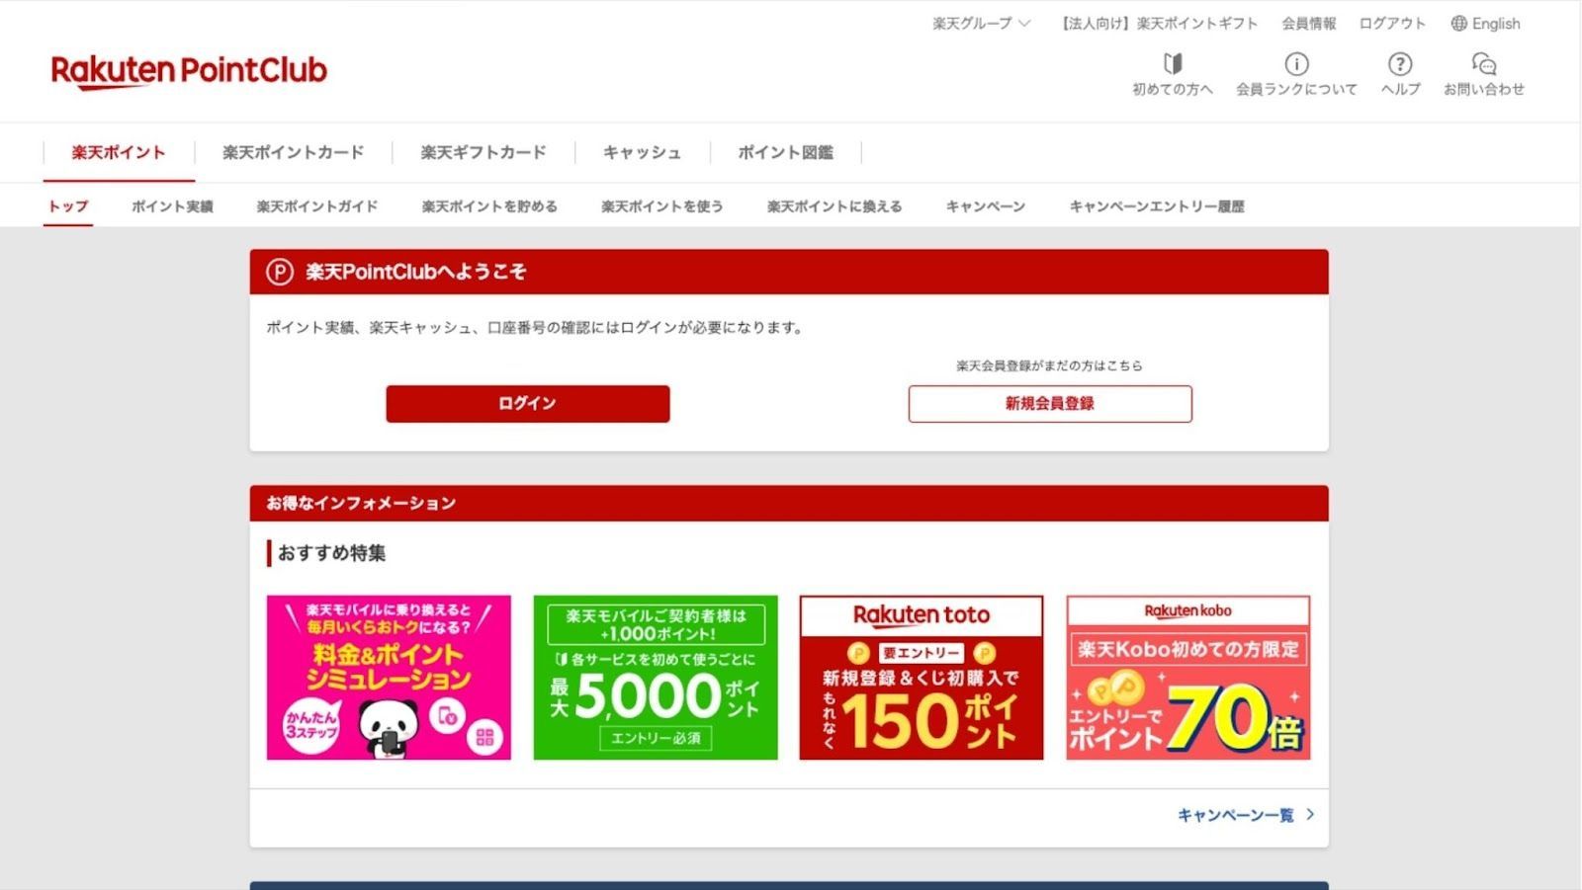Click the 会員ランクについて text label

1296,89
